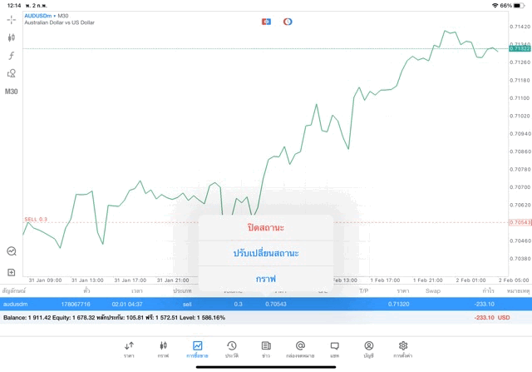Tap the circular chat icon on left sidebar
532x372 pixels.
point(12,250)
